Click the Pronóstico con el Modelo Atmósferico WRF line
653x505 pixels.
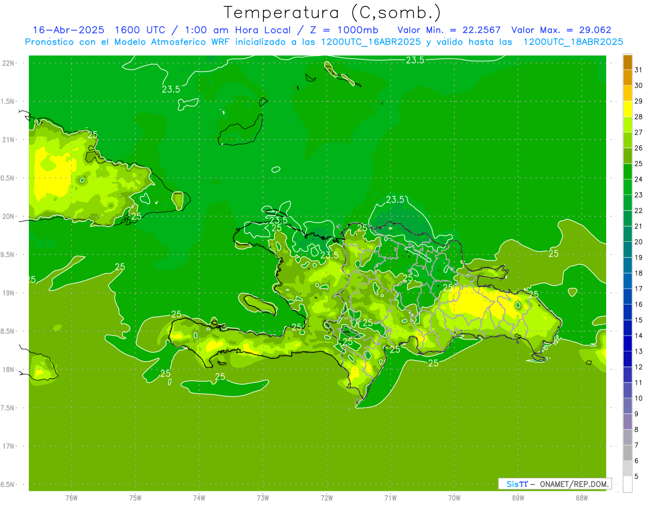tap(324, 42)
